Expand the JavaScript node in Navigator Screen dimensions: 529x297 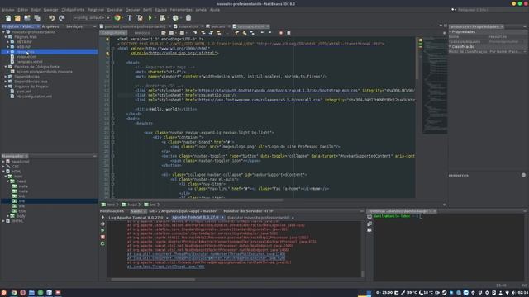(x=3, y=162)
